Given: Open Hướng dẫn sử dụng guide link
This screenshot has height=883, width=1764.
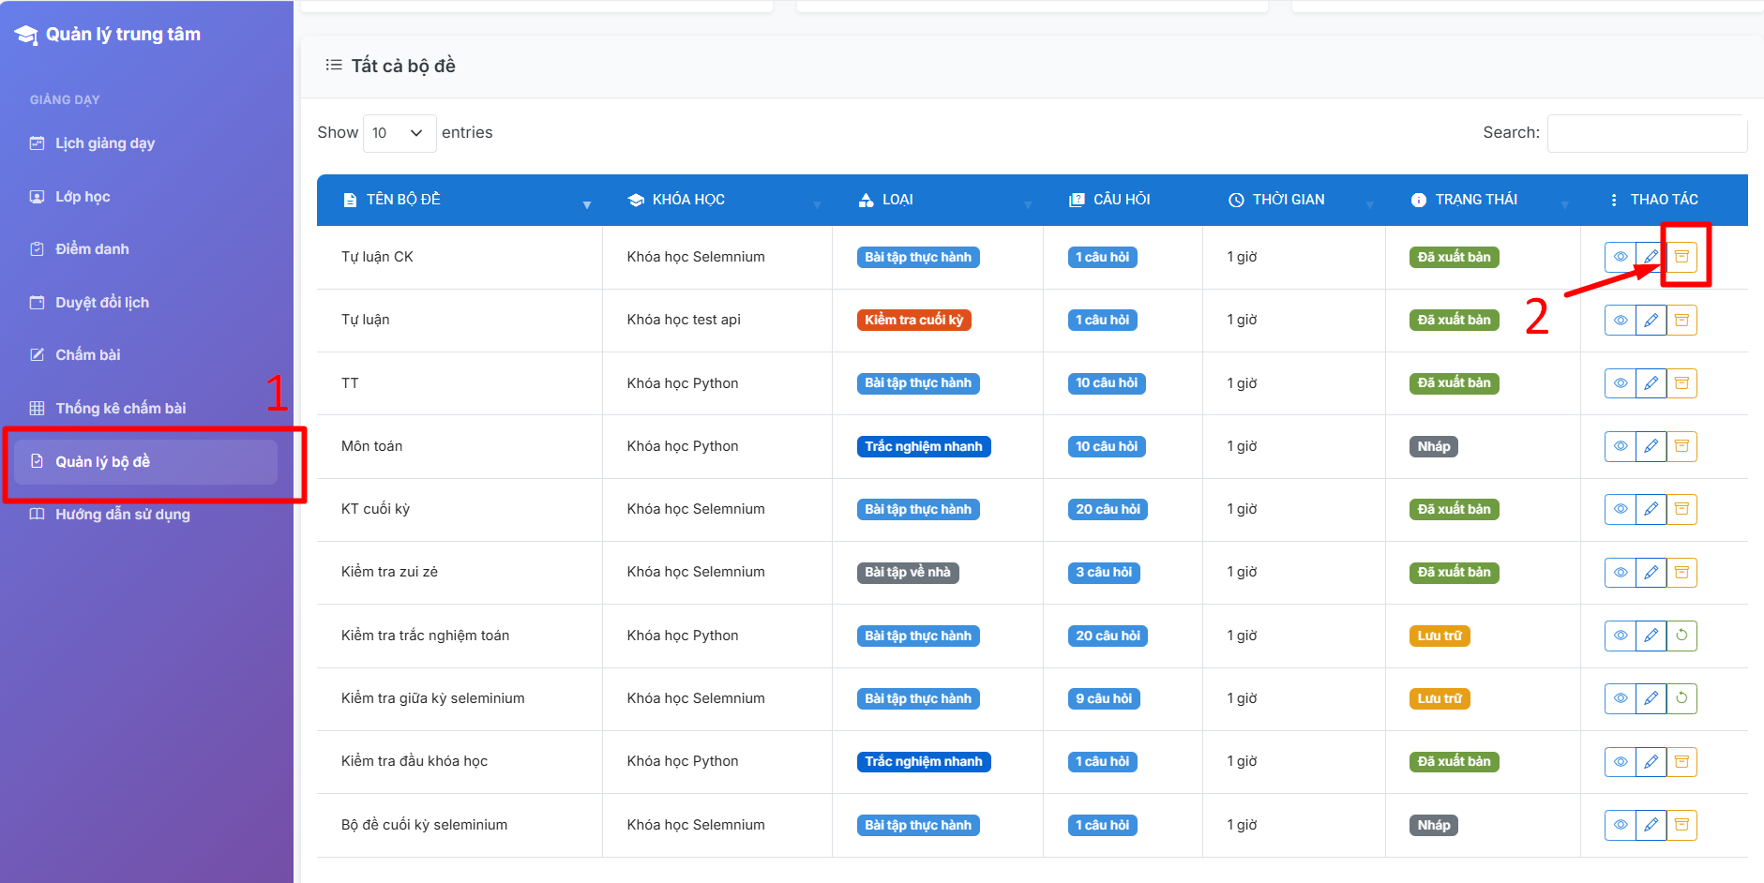Looking at the screenshot, I should (122, 515).
